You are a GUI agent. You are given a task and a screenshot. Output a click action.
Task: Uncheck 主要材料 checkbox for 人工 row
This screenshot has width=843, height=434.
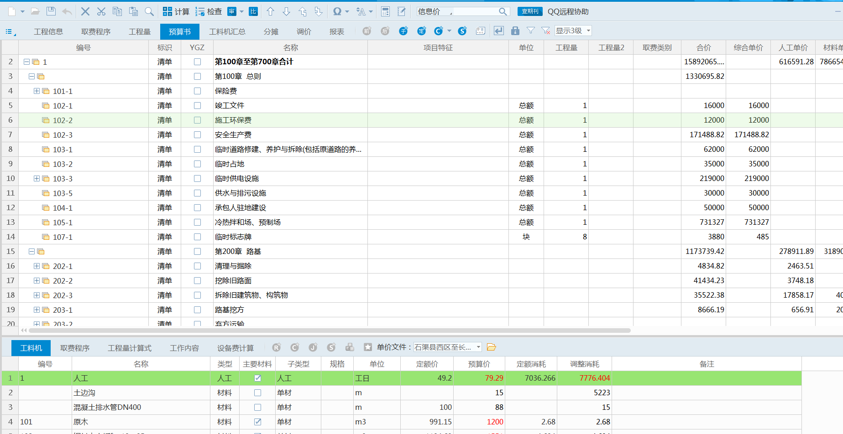(x=257, y=378)
